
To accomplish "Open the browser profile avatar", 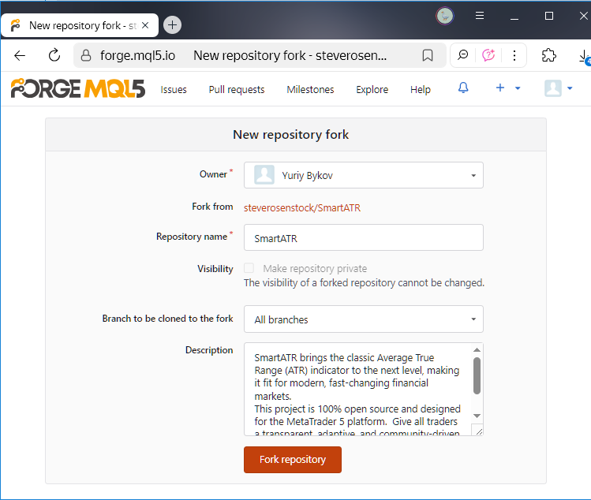I will coord(445,16).
